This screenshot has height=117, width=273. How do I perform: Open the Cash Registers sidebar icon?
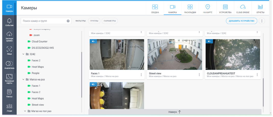pos(9,93)
